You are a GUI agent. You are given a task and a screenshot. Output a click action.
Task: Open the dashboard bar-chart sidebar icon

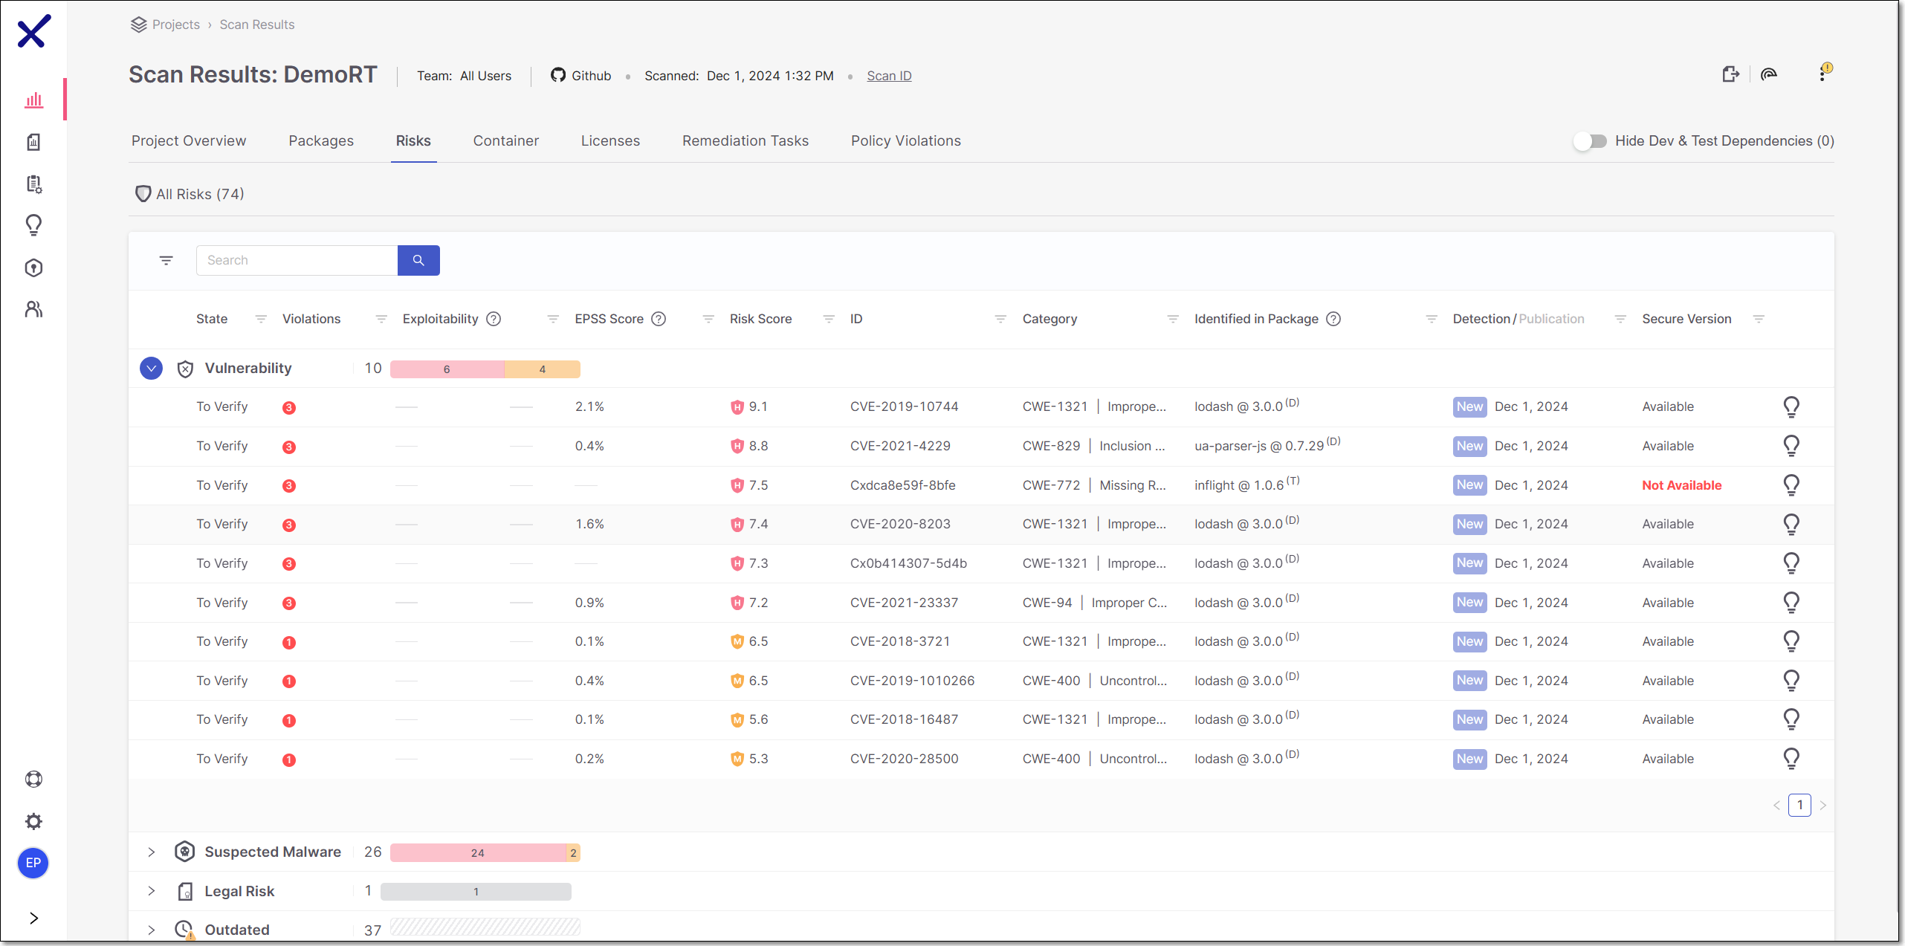click(34, 100)
